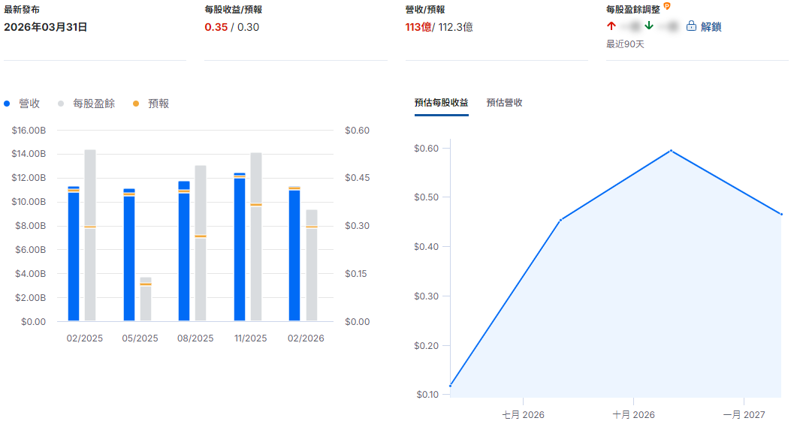800x424 pixels.
Task: Select the 02/2026 gray EPS bar
Action: click(x=311, y=266)
